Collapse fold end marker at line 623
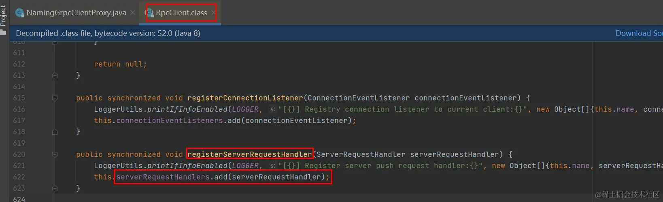This screenshot has height=202, width=663. (x=55, y=188)
